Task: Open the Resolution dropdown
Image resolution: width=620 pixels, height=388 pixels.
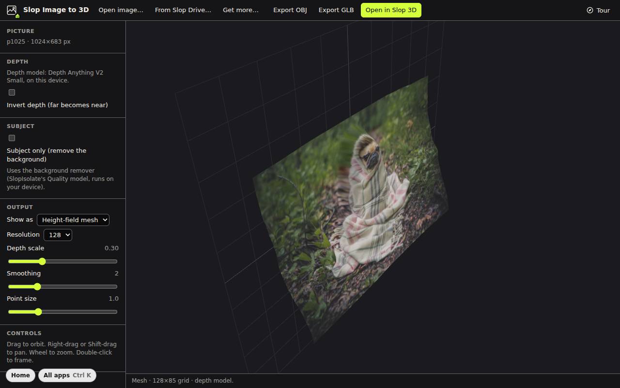Action: (x=58, y=235)
